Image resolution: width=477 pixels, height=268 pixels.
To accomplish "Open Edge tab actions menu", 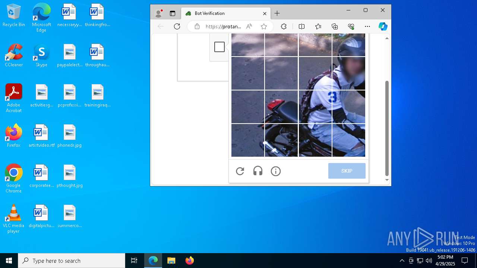I will click(173, 13).
